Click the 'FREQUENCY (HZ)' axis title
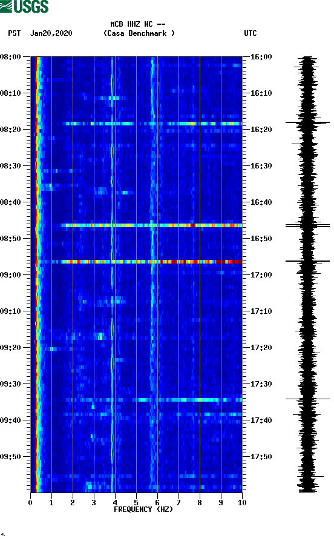The width and height of the screenshot is (334, 541). point(143,509)
